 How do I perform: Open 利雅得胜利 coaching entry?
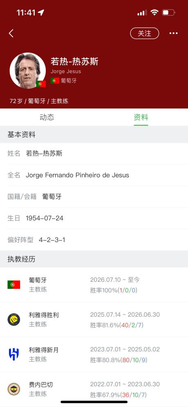coord(94,319)
